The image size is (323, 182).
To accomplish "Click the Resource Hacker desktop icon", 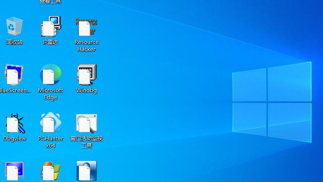I will (86, 26).
